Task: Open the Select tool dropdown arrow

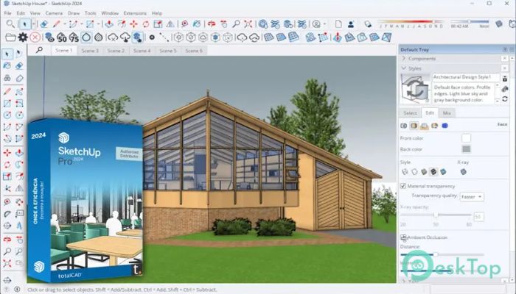Action: pyautogui.click(x=33, y=24)
